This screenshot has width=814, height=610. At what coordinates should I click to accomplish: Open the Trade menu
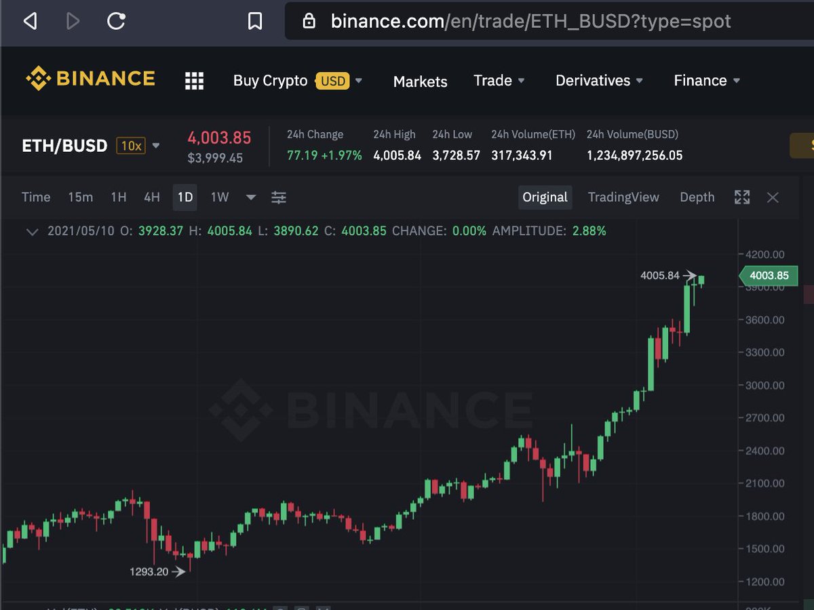tap(492, 81)
